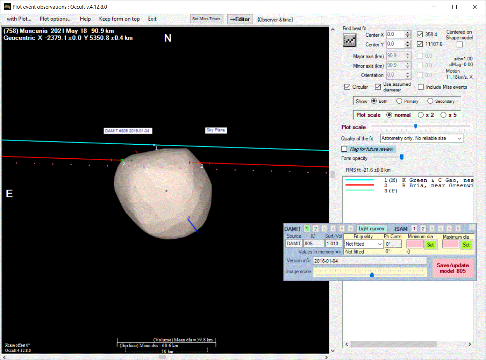Decrease Center X with stepper down arrow
The image size is (486, 360).
tap(408, 36)
